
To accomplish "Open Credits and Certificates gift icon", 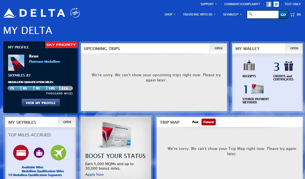I will coord(288,66).
